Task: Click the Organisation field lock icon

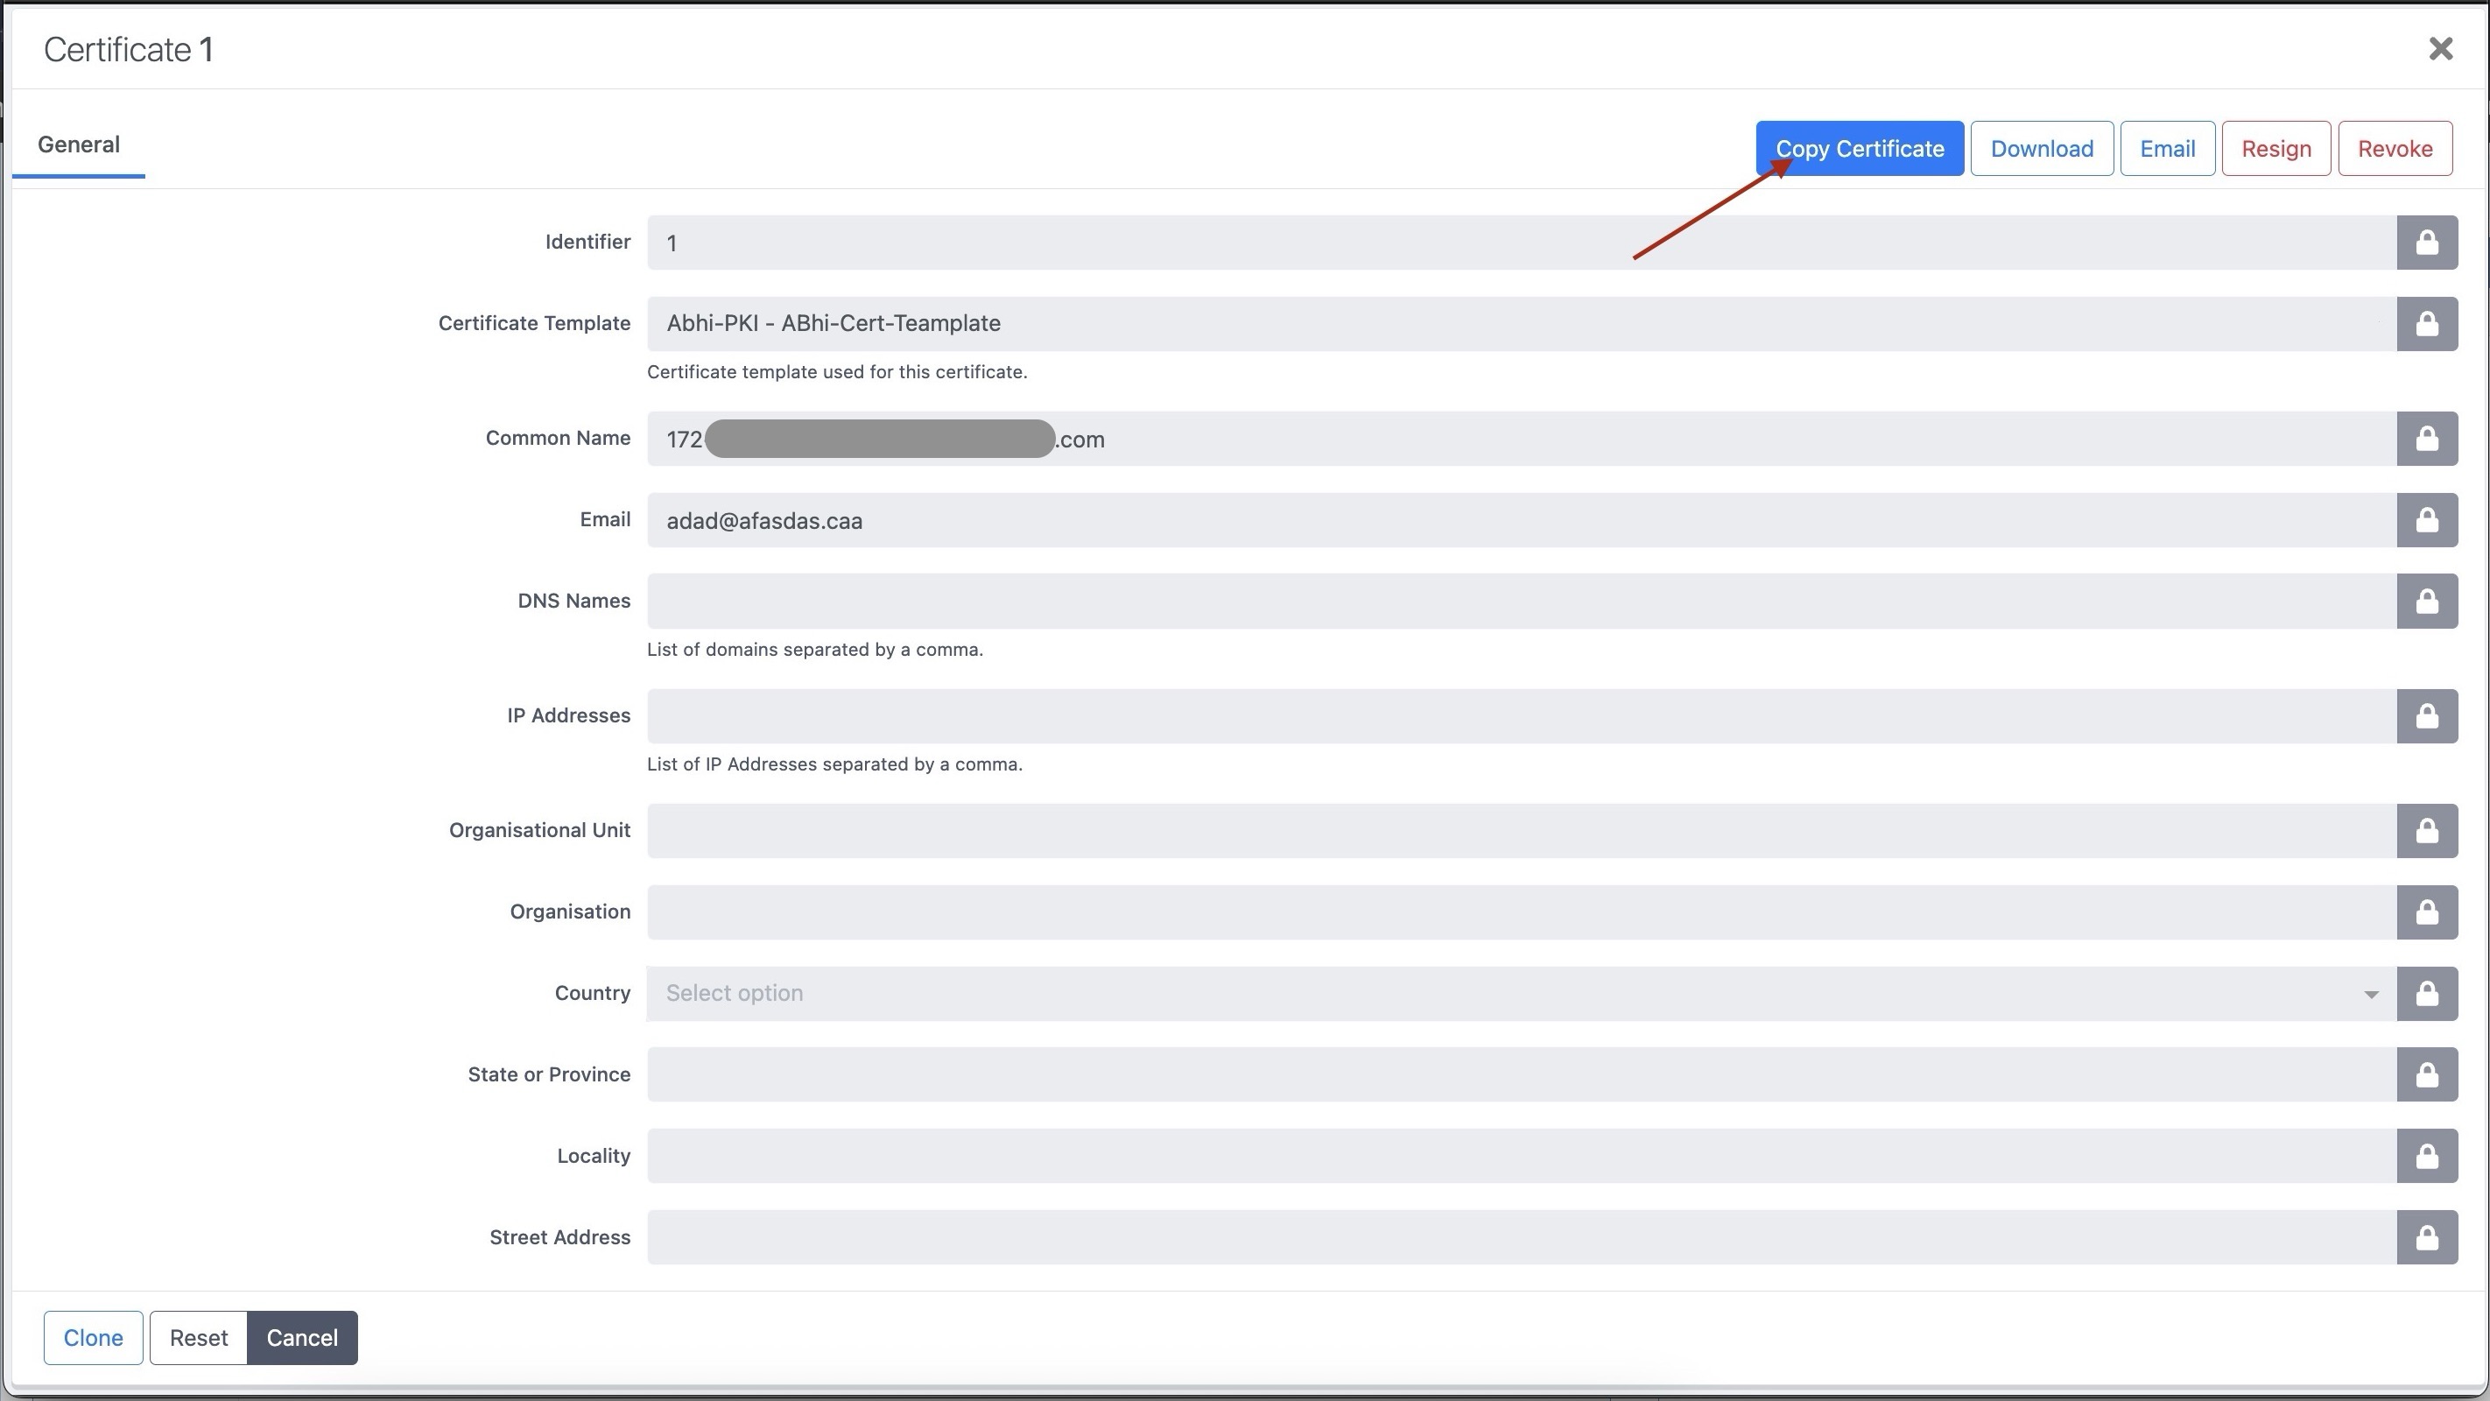Action: (2426, 912)
